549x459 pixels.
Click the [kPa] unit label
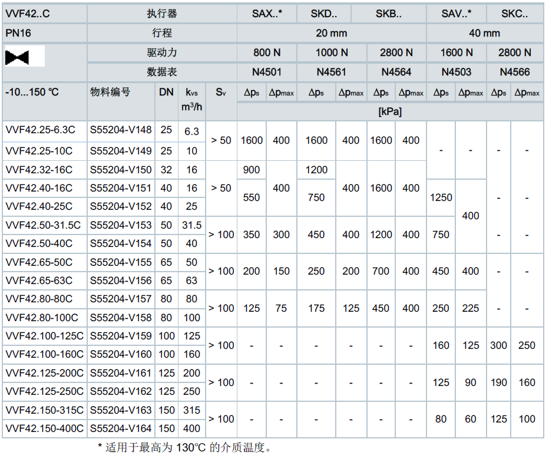coord(389,111)
